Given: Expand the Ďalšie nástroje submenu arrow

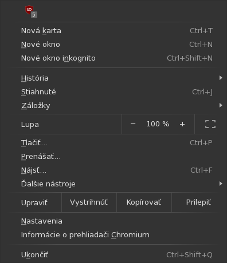Looking at the screenshot, I should tap(221, 184).
